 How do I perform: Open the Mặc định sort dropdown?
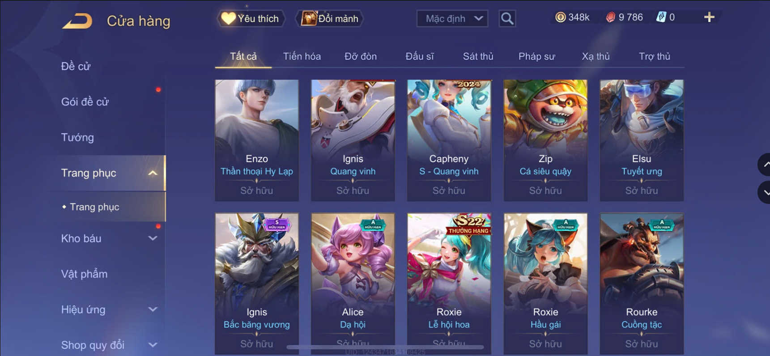[452, 19]
